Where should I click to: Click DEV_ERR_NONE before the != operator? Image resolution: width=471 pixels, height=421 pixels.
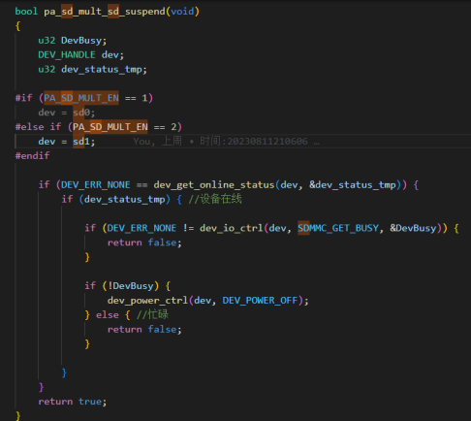pyautogui.click(x=141, y=228)
